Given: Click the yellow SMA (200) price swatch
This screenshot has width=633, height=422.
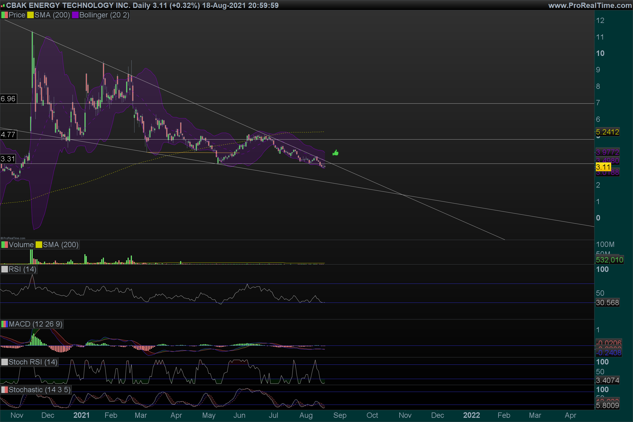Looking at the screenshot, I should point(30,15).
